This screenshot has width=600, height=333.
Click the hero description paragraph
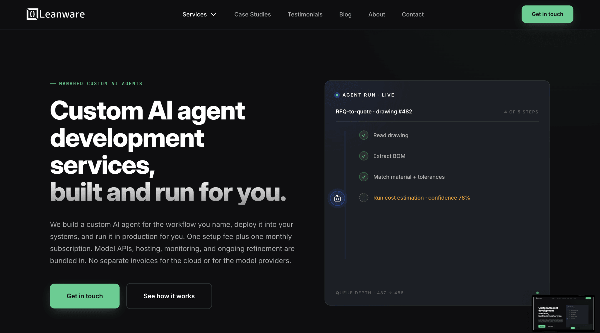coord(172,242)
